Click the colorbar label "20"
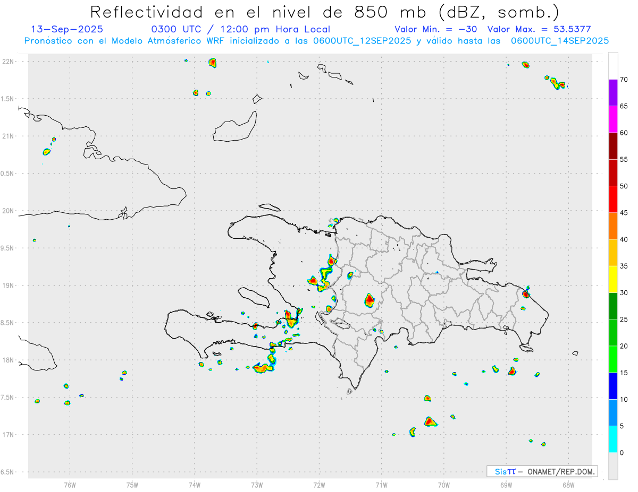The image size is (638, 492). [x=624, y=346]
